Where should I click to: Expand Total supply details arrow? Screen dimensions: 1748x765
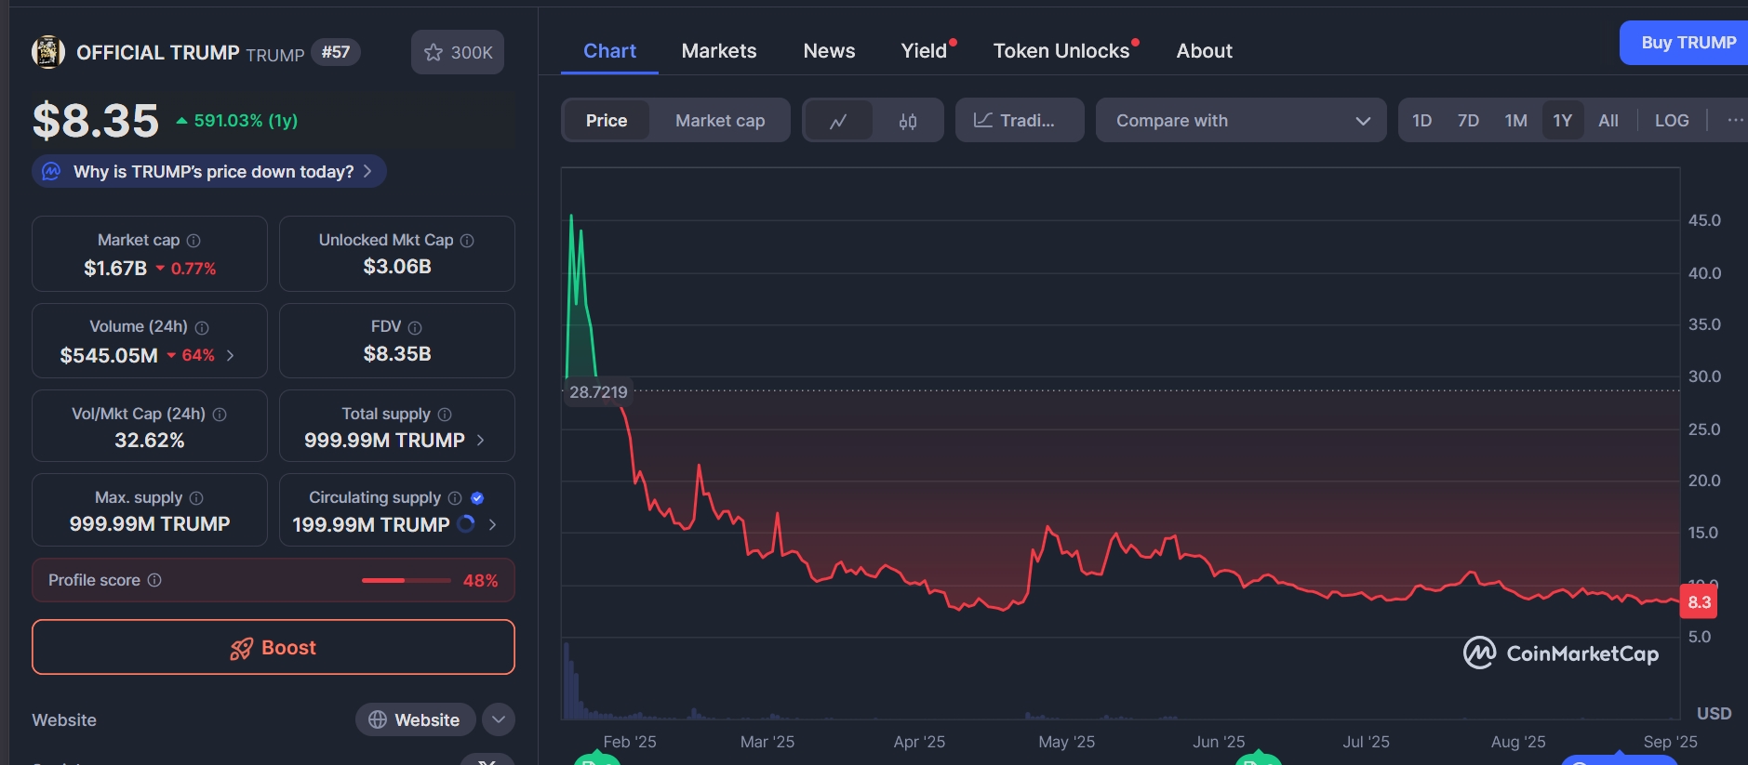[x=481, y=441]
